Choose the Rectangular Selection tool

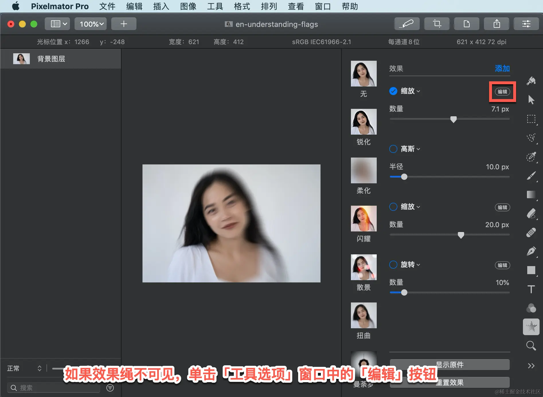tap(531, 119)
